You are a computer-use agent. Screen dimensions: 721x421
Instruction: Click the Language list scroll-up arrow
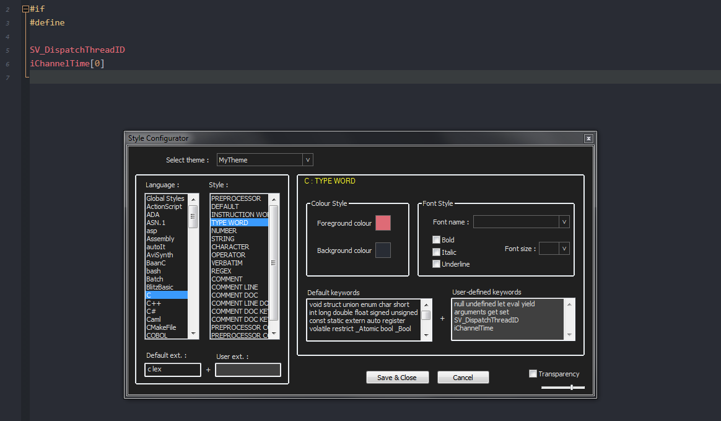tap(193, 199)
